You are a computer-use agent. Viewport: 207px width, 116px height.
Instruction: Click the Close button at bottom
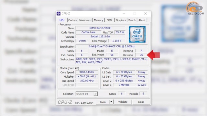coord(141,102)
